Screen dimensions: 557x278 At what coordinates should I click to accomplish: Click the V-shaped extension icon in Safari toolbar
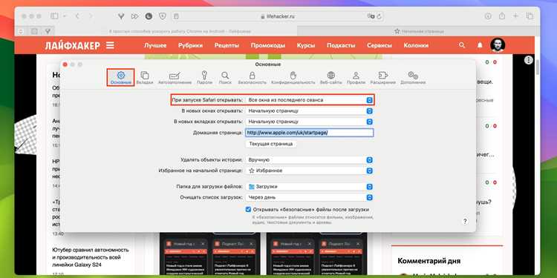[121, 16]
